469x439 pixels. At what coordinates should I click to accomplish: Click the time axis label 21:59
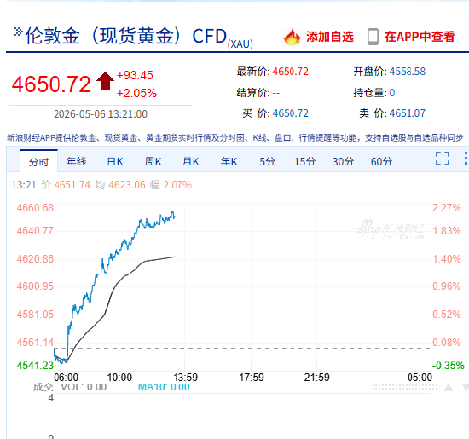(x=316, y=378)
